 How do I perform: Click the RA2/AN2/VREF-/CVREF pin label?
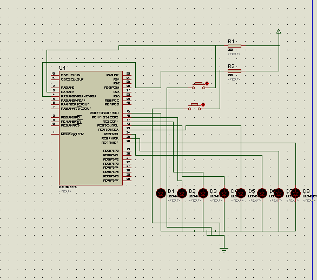click(78, 96)
